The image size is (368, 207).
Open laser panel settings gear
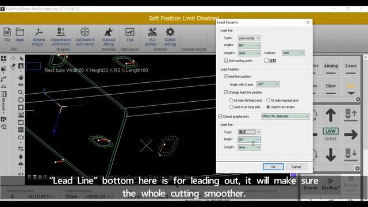(358, 99)
